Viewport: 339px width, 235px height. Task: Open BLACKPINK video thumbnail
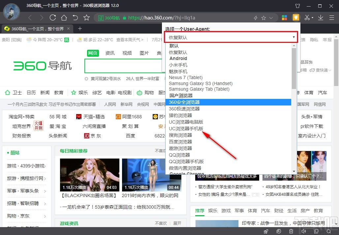[x=89, y=175]
